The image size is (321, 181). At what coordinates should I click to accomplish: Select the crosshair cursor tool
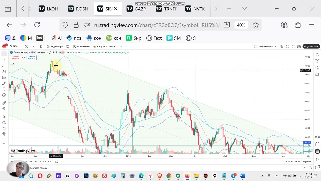coord(4,54)
